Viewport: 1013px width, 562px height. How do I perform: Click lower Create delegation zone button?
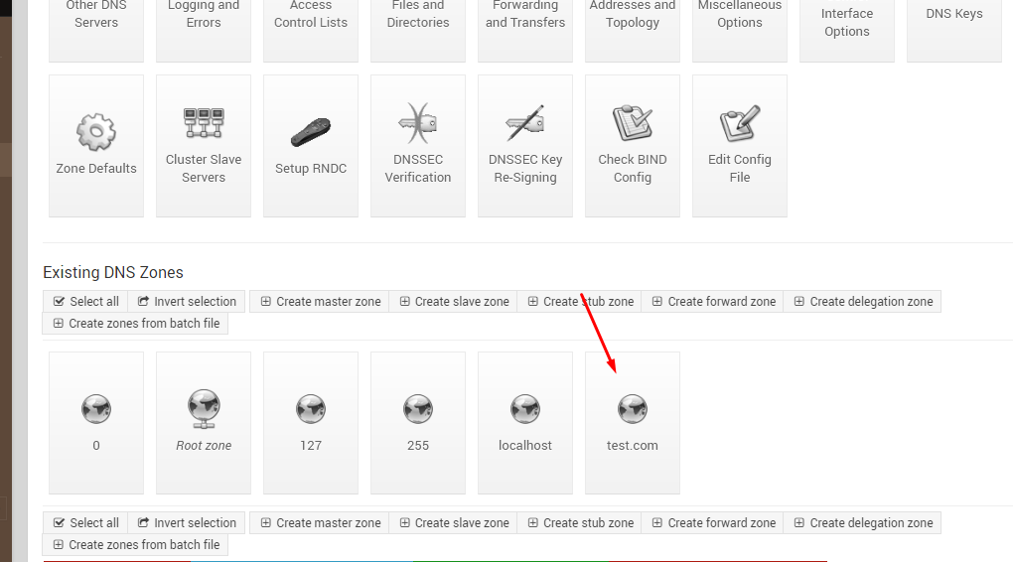tap(863, 523)
